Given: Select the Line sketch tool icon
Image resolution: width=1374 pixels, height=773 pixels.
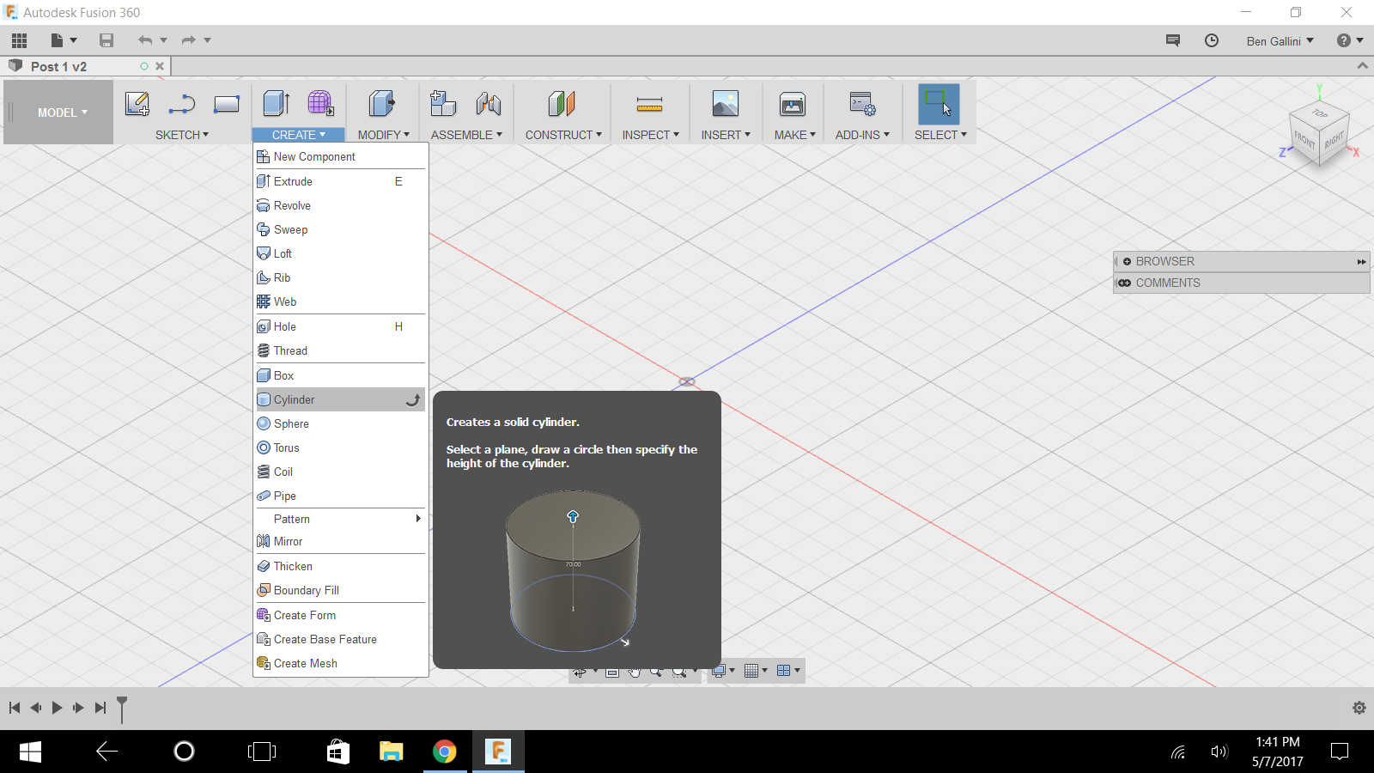Looking at the screenshot, I should [182, 104].
